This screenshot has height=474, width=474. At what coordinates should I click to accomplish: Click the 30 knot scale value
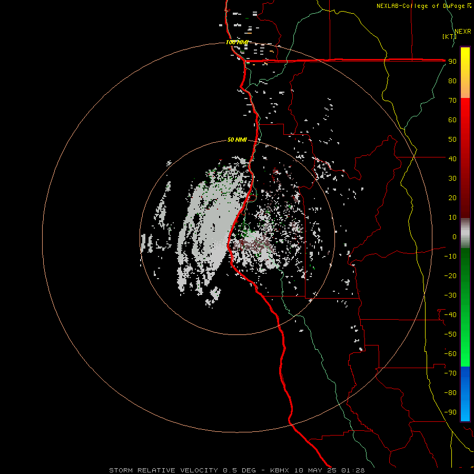452,179
